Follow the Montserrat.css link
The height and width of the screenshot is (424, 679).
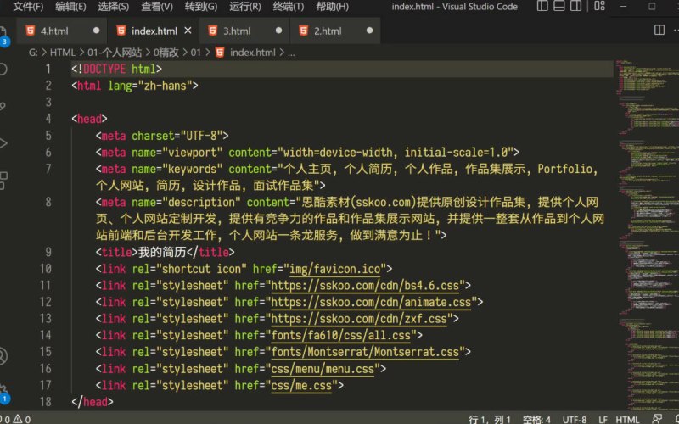365,352
